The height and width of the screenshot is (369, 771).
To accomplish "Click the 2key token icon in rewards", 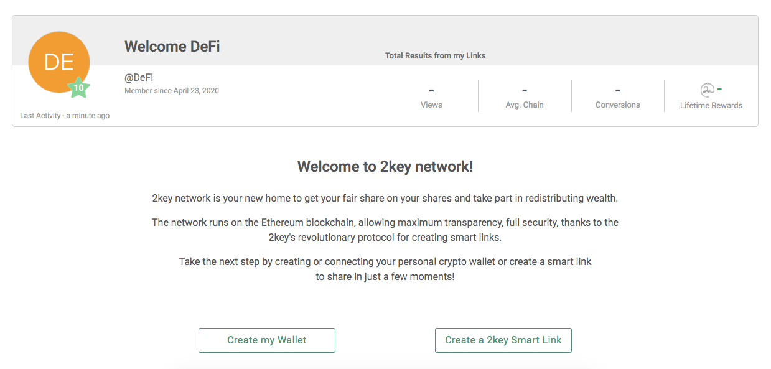I will click(x=707, y=90).
